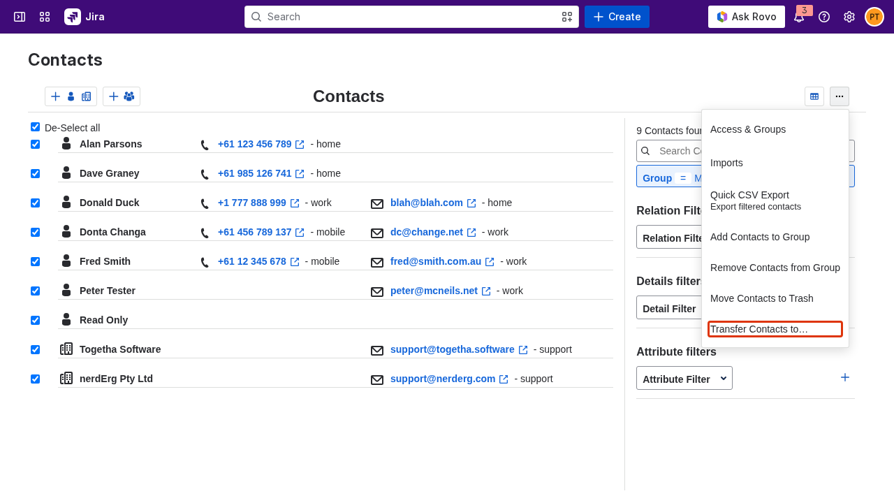Open the Relation Filter dropdown
Viewport: 894px width, 503px height.
pyautogui.click(x=669, y=237)
